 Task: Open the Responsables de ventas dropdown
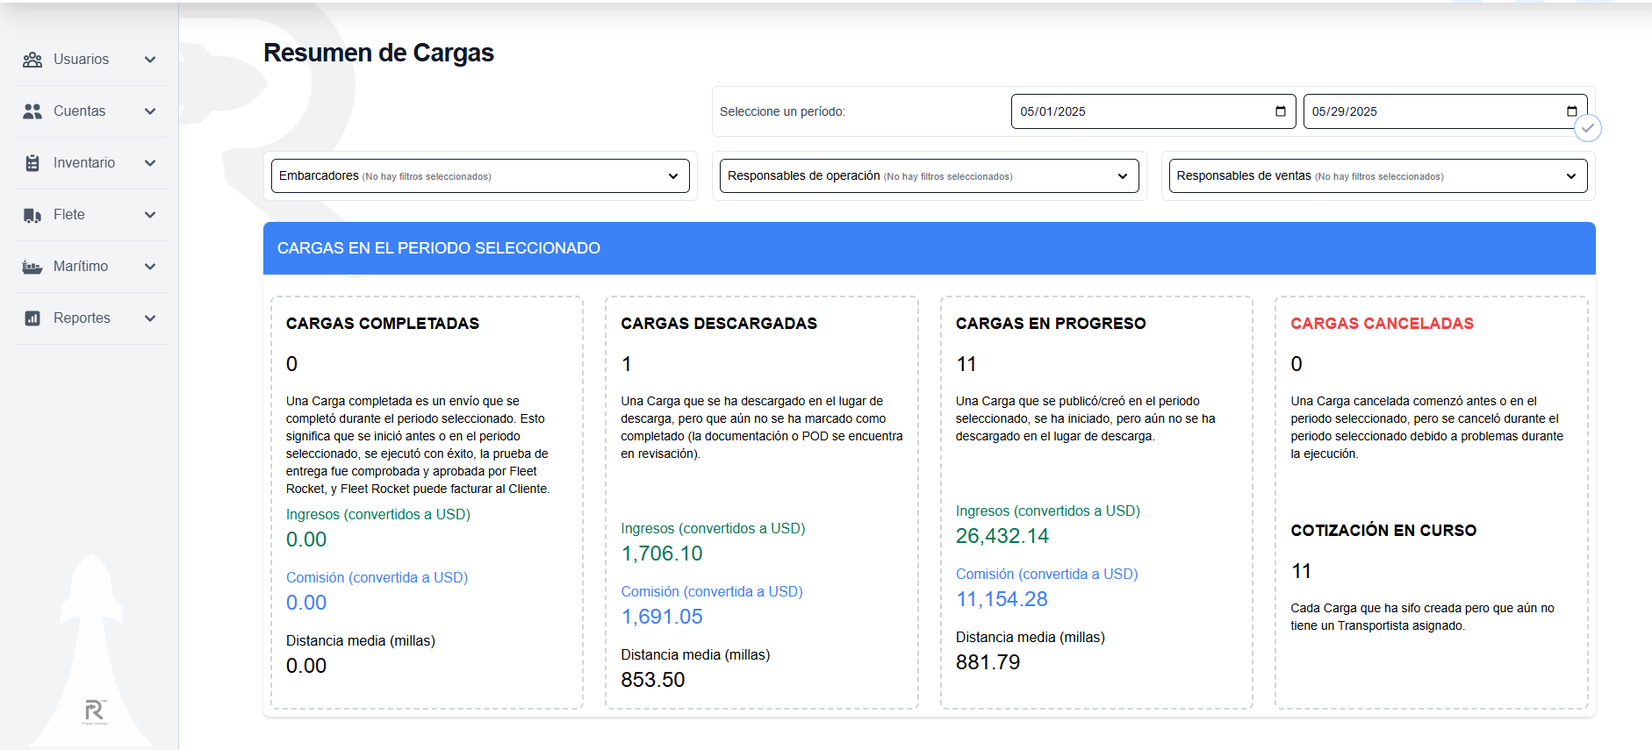tap(1378, 175)
